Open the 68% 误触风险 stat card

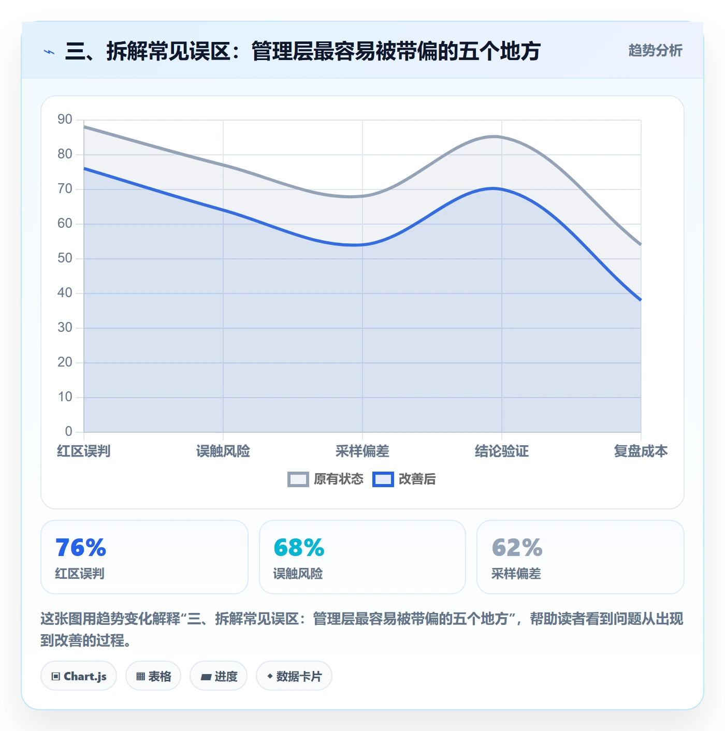(363, 557)
